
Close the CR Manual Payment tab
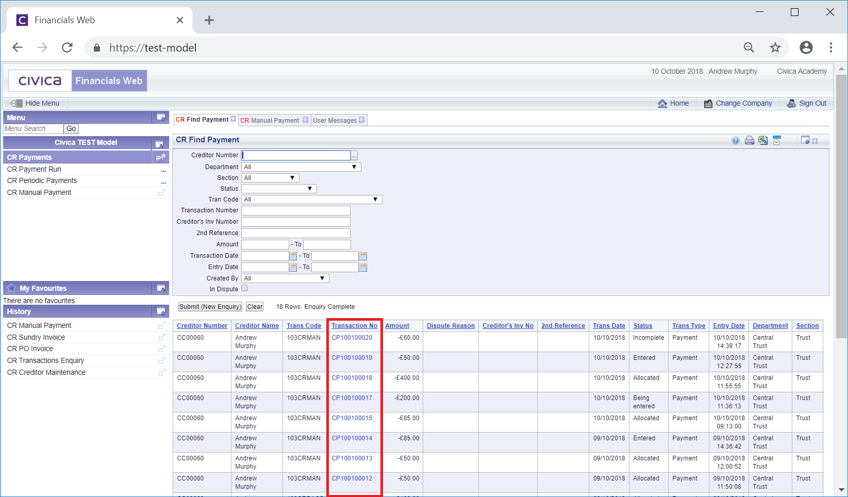click(305, 120)
